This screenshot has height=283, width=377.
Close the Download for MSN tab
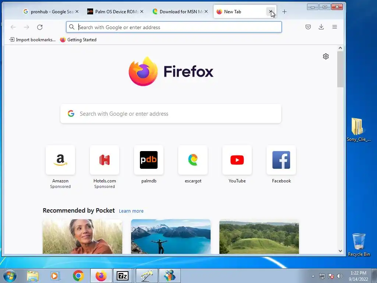[x=206, y=11]
